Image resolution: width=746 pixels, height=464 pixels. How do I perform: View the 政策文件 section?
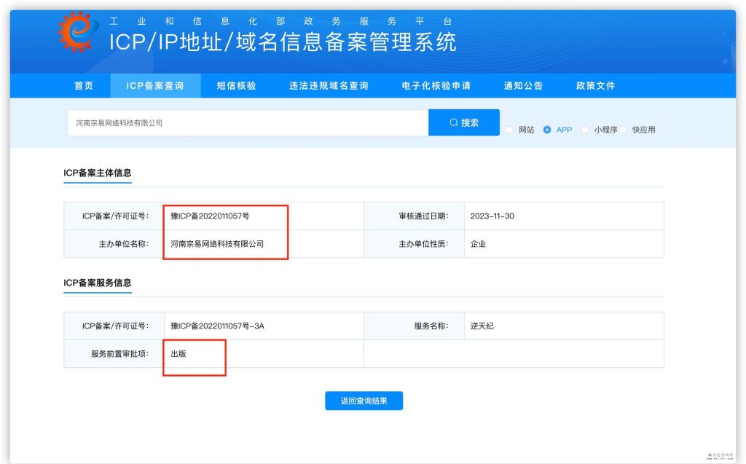595,86
